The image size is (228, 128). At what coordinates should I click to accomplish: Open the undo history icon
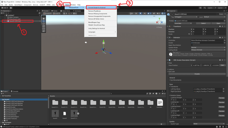click(x=200, y=8)
